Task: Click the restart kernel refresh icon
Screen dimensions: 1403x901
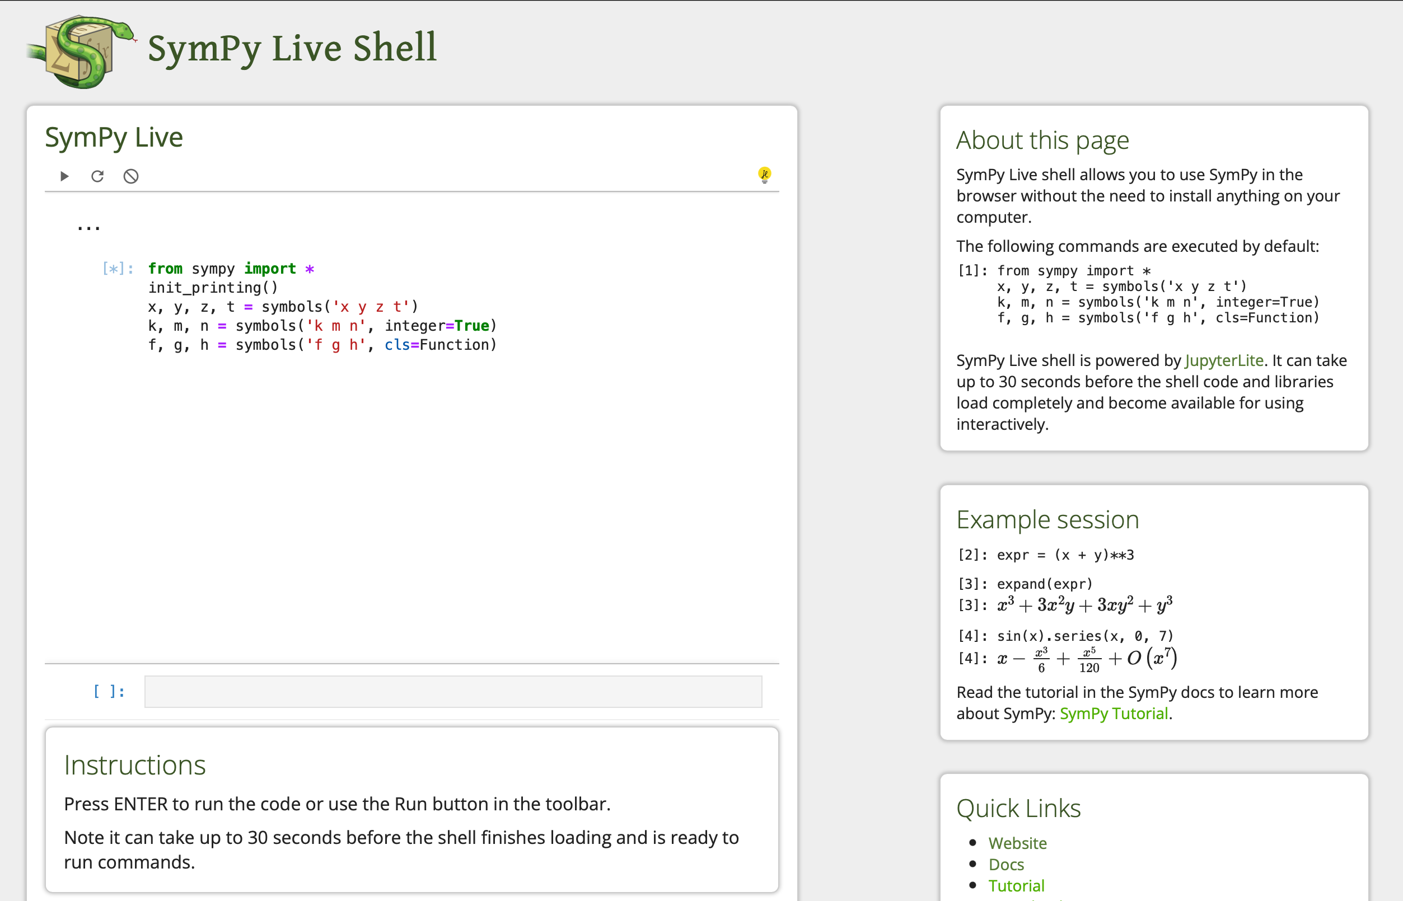Action: 98,176
